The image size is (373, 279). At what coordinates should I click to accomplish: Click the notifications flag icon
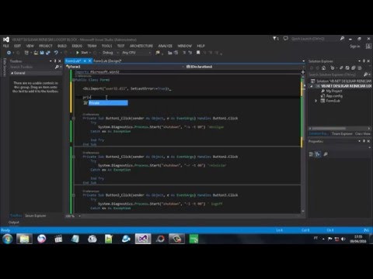[x=275, y=39]
